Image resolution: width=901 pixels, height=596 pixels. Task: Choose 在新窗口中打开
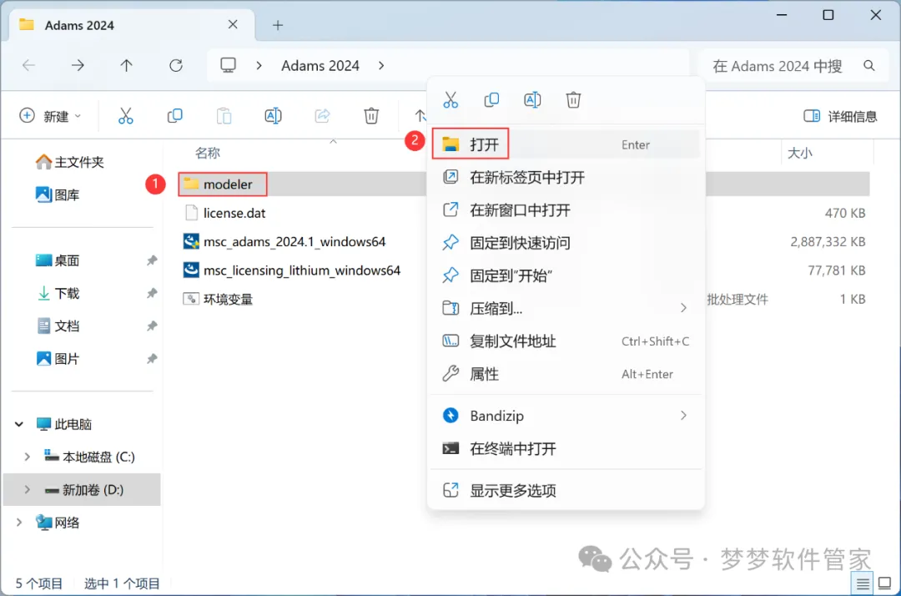[x=566, y=210]
